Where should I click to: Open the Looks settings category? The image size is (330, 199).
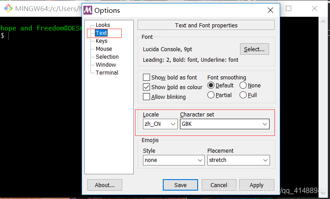(103, 25)
